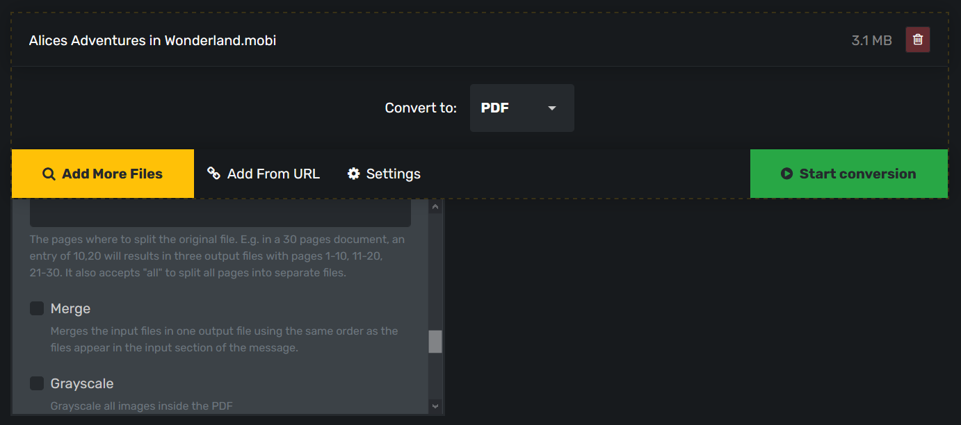Click the link icon for Add From URL
This screenshot has height=425, width=961.
[x=214, y=174]
